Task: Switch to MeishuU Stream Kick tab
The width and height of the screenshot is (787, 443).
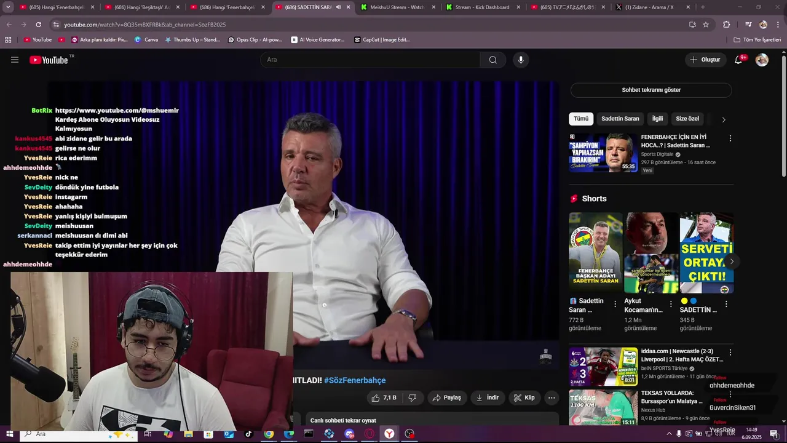Action: click(397, 7)
